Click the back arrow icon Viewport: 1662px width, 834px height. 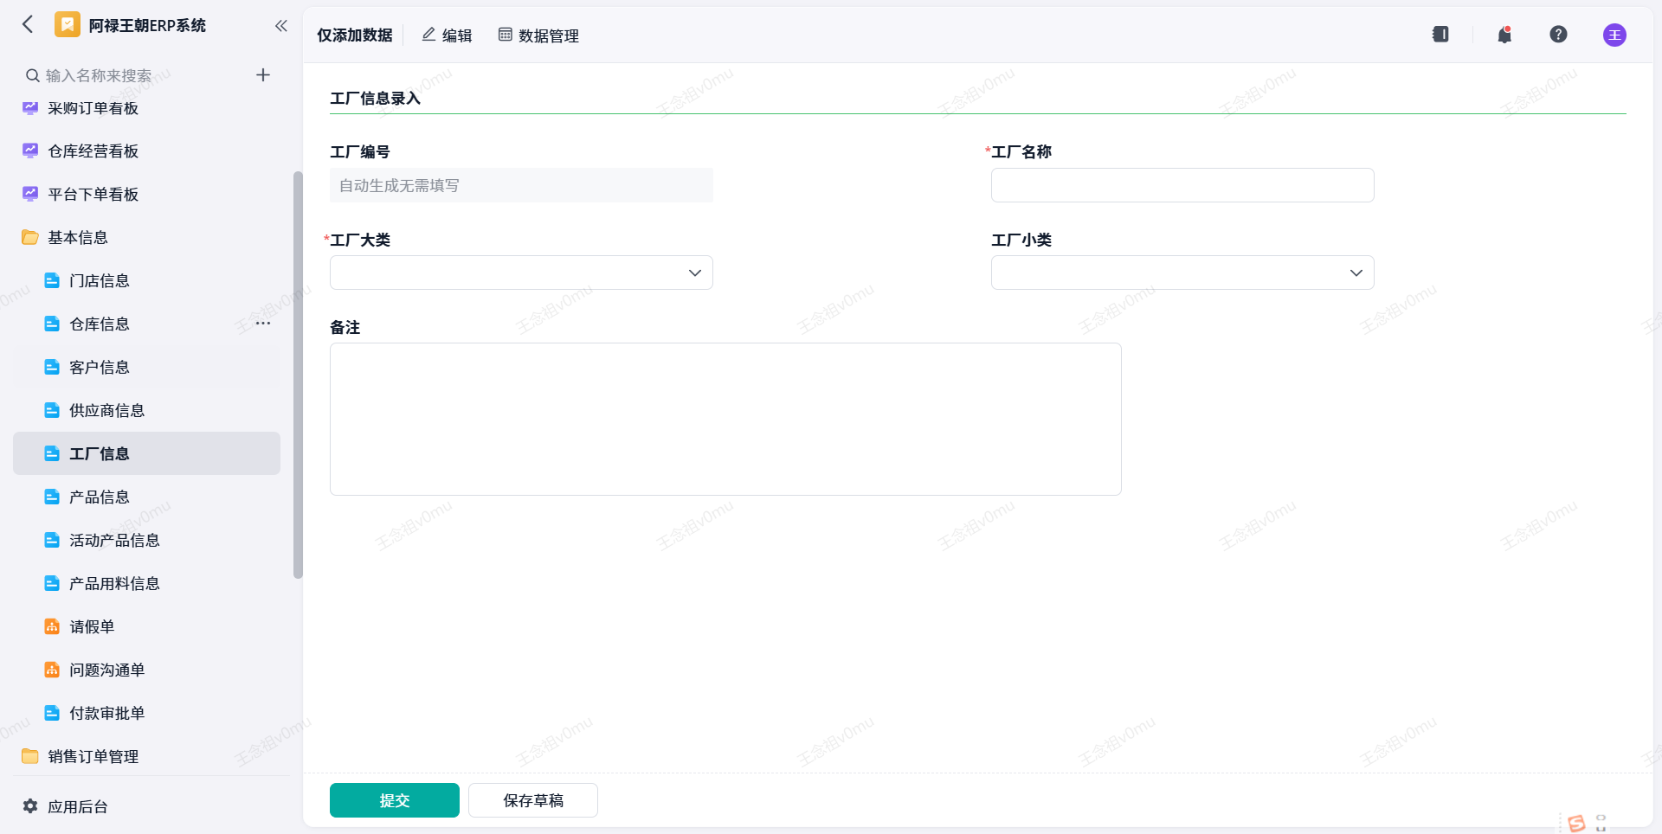[x=28, y=24]
